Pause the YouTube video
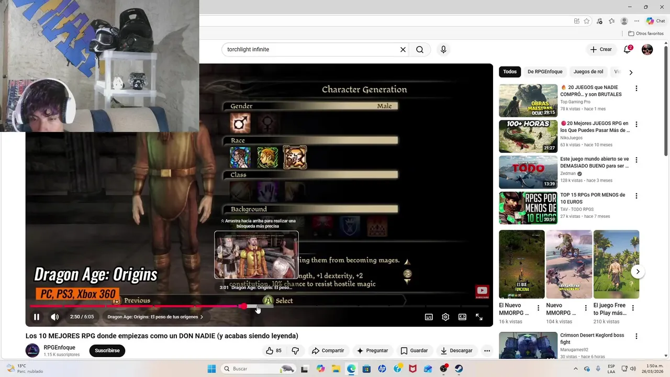Image resolution: width=670 pixels, height=377 pixels. point(37,317)
